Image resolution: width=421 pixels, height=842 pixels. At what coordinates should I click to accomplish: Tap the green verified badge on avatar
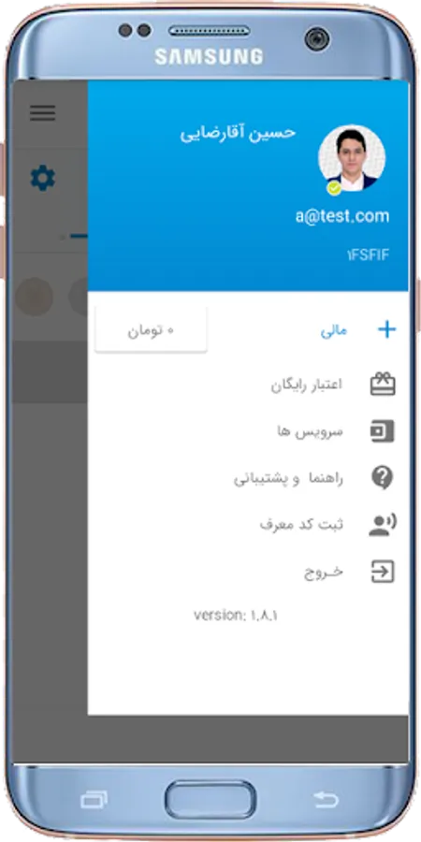click(x=335, y=188)
